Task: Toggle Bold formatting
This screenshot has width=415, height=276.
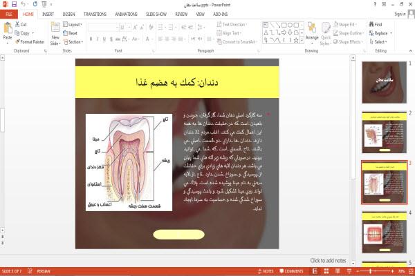Action: [91, 39]
